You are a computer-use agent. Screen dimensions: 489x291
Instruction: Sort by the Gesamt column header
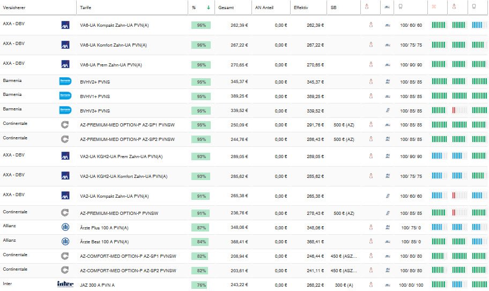click(x=226, y=8)
